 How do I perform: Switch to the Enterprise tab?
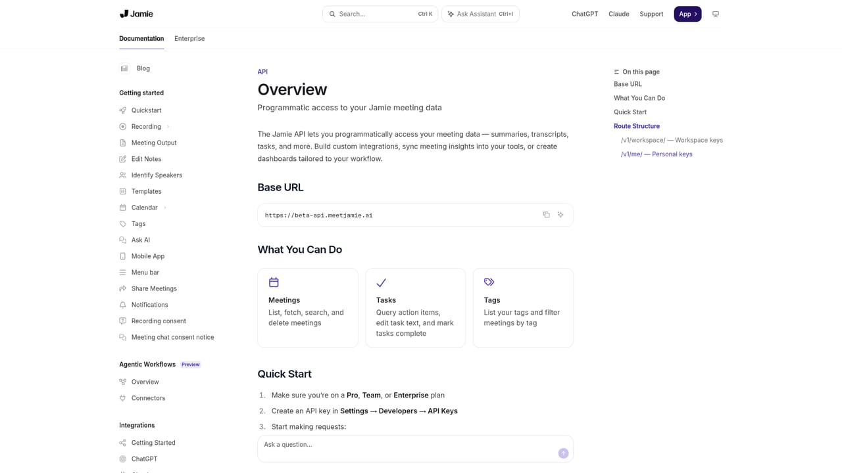[189, 39]
